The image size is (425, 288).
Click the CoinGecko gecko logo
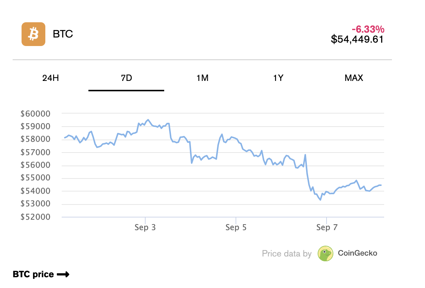pos(325,253)
